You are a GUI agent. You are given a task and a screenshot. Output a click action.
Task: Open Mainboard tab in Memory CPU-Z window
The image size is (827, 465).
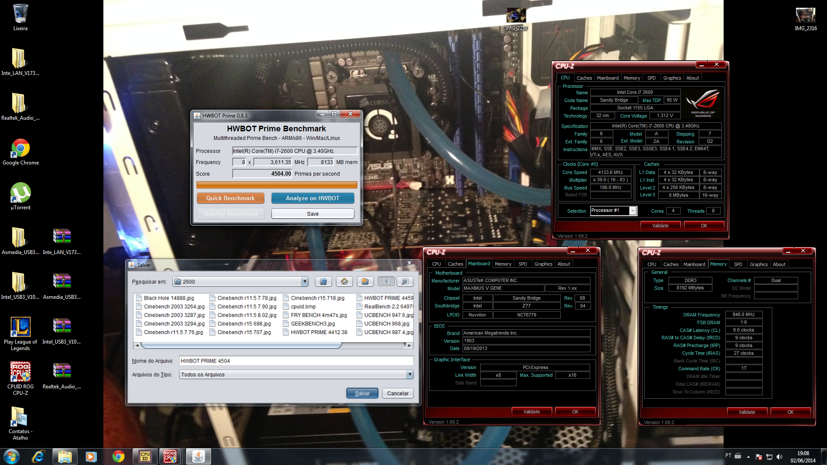pyautogui.click(x=694, y=264)
